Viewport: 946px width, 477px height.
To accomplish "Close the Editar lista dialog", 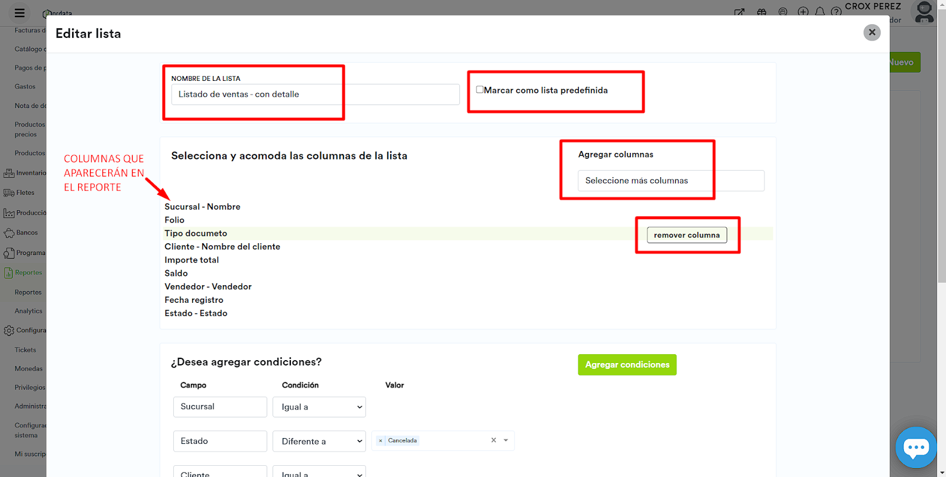I will pyautogui.click(x=872, y=32).
